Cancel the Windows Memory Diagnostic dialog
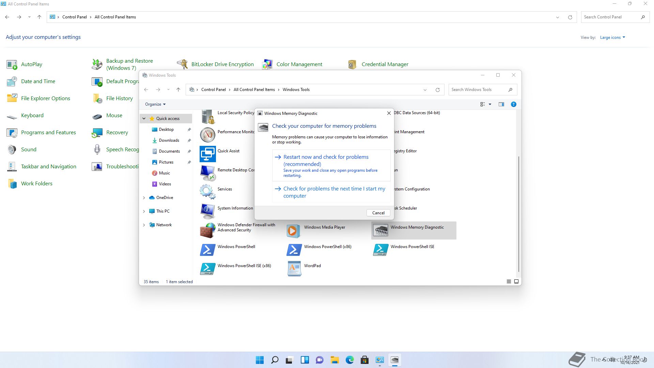 378,213
